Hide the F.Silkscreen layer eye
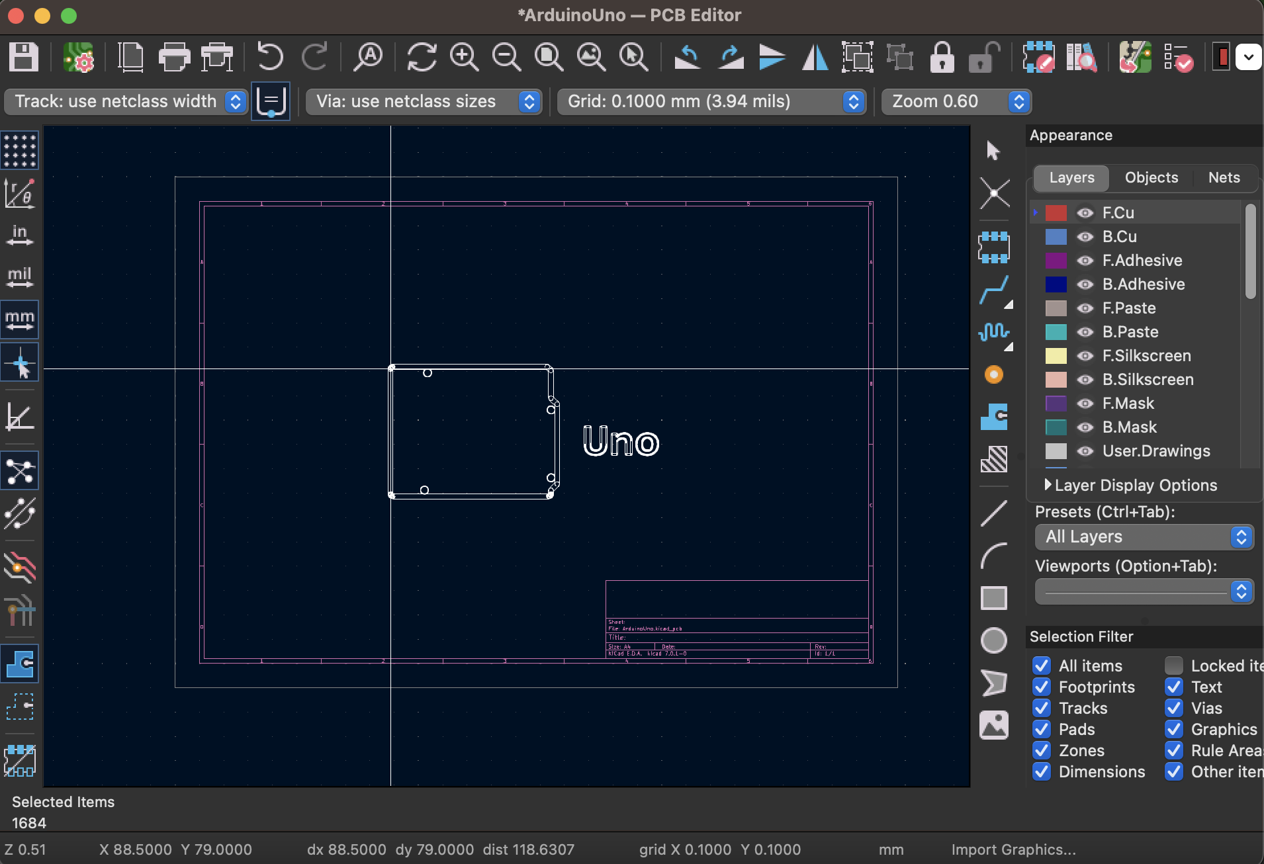The height and width of the screenshot is (864, 1264). tap(1085, 356)
